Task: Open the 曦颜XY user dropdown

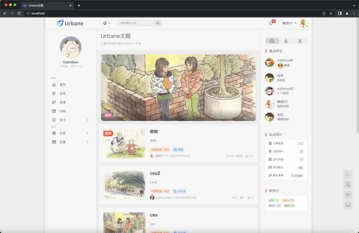Action: pyautogui.click(x=289, y=23)
